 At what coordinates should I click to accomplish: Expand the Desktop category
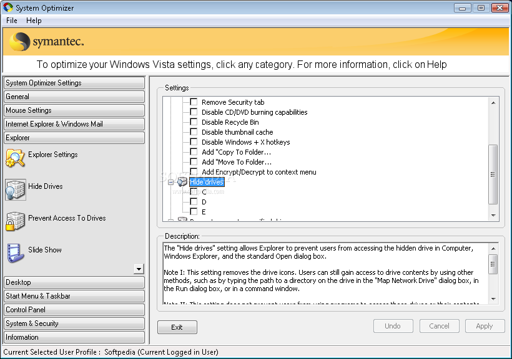point(74,282)
